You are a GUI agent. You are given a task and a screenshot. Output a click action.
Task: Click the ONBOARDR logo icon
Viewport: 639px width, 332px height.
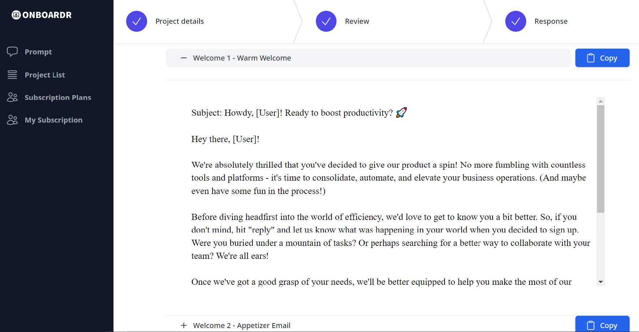[16, 15]
